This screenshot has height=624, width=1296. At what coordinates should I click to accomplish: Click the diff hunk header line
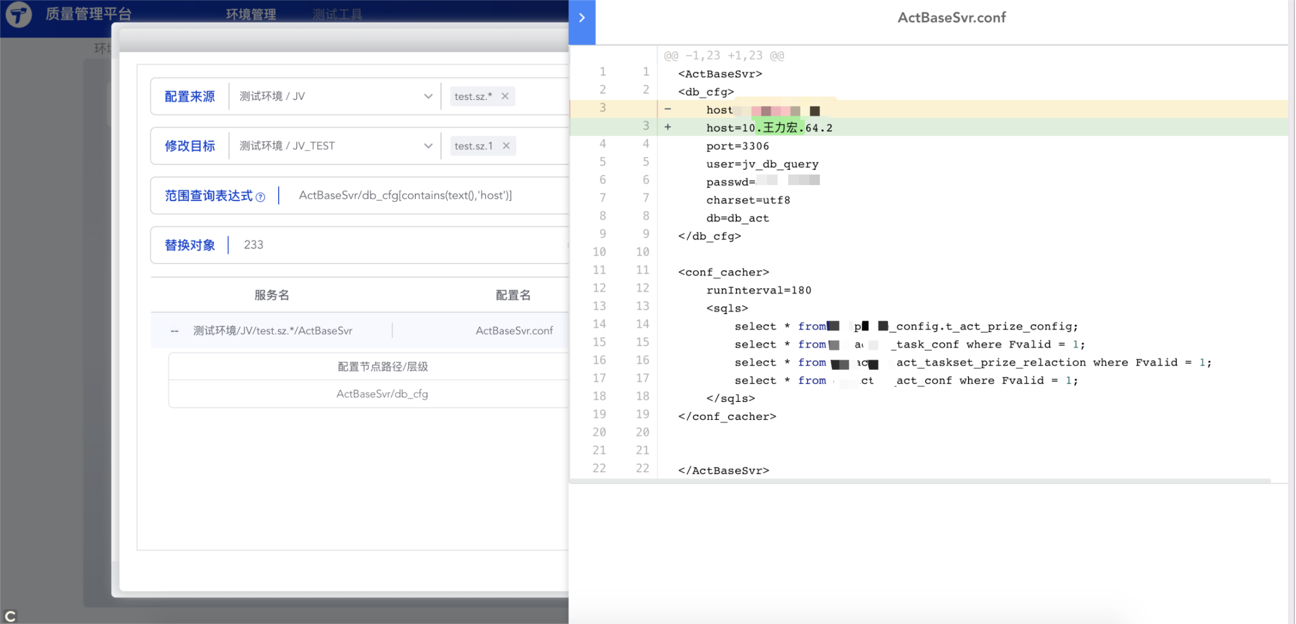(x=724, y=56)
